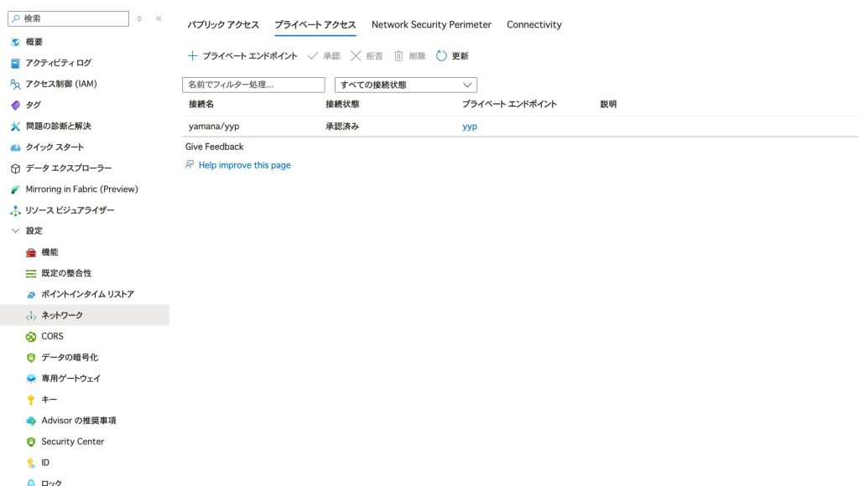
Task: Collapse the sidebar with double-chevron button
Action: (159, 18)
